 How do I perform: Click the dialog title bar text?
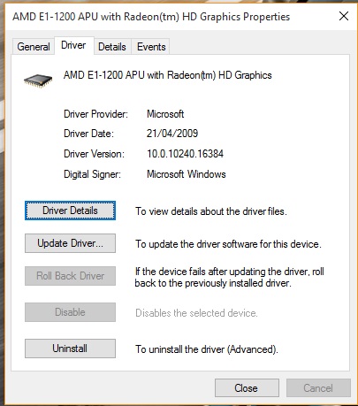pos(151,17)
